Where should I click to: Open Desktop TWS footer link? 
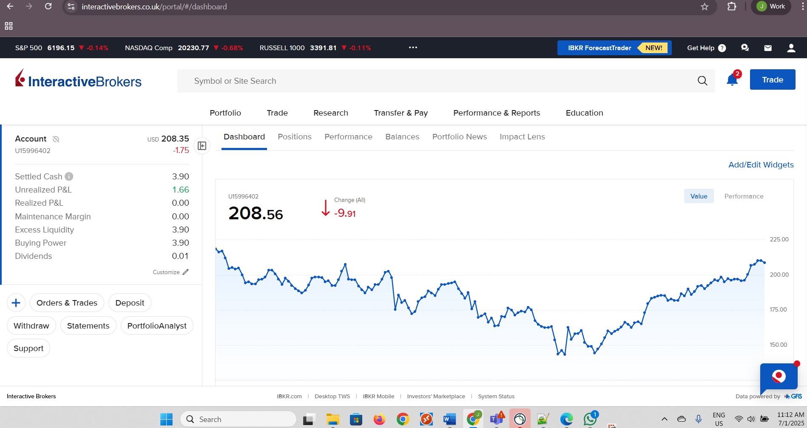tap(332, 397)
